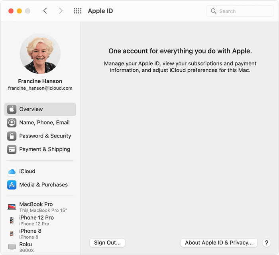Select Roku device name
This screenshot has height=255, width=279.
tap(26, 244)
